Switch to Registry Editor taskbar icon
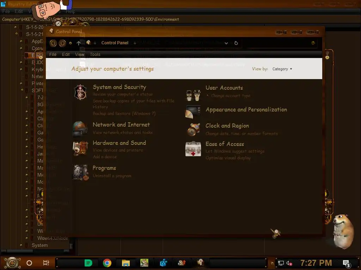361x270 pixels. coord(163,263)
